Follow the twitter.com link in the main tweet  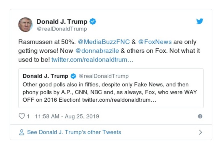click(x=93, y=60)
